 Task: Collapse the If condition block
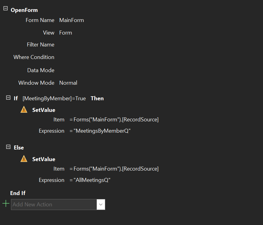coord(8,98)
